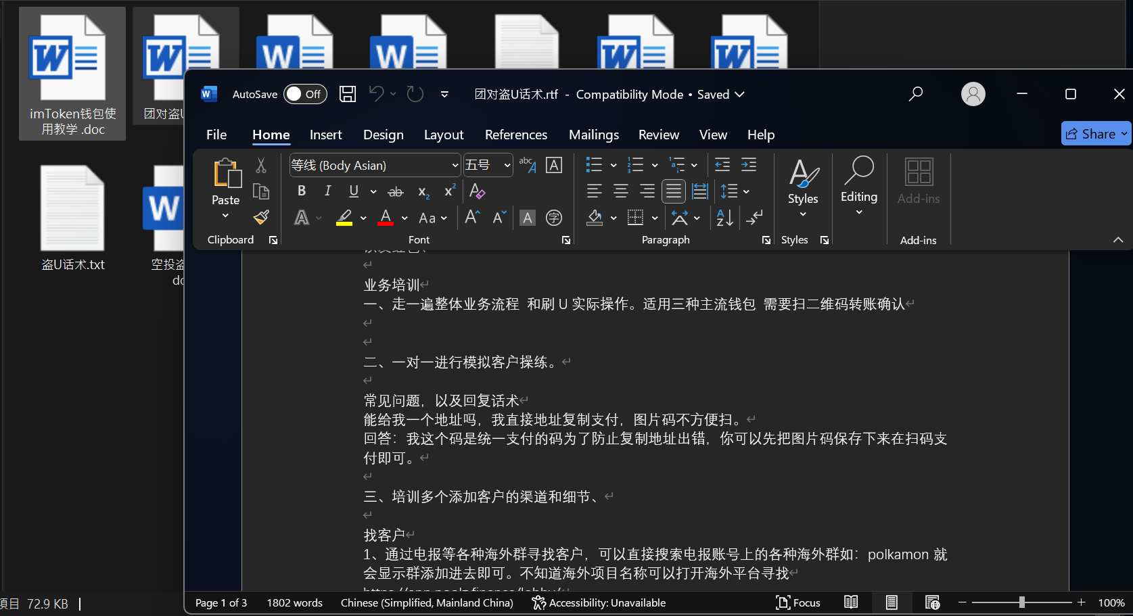Open the Insert ribbon tab
1133x616 pixels.
[x=325, y=135]
